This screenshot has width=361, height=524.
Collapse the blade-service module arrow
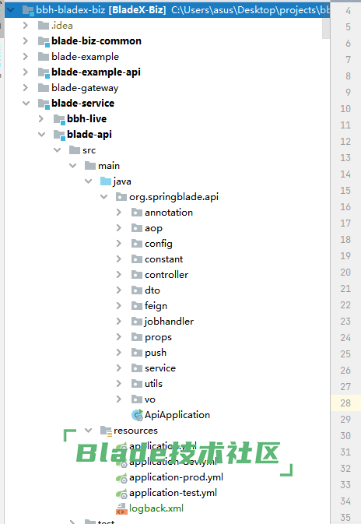[x=26, y=104]
